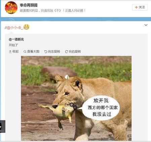The height and width of the screenshot is (142, 151).
Task: Open the 奉命再歸園 username title
Action: click(x=29, y=5)
